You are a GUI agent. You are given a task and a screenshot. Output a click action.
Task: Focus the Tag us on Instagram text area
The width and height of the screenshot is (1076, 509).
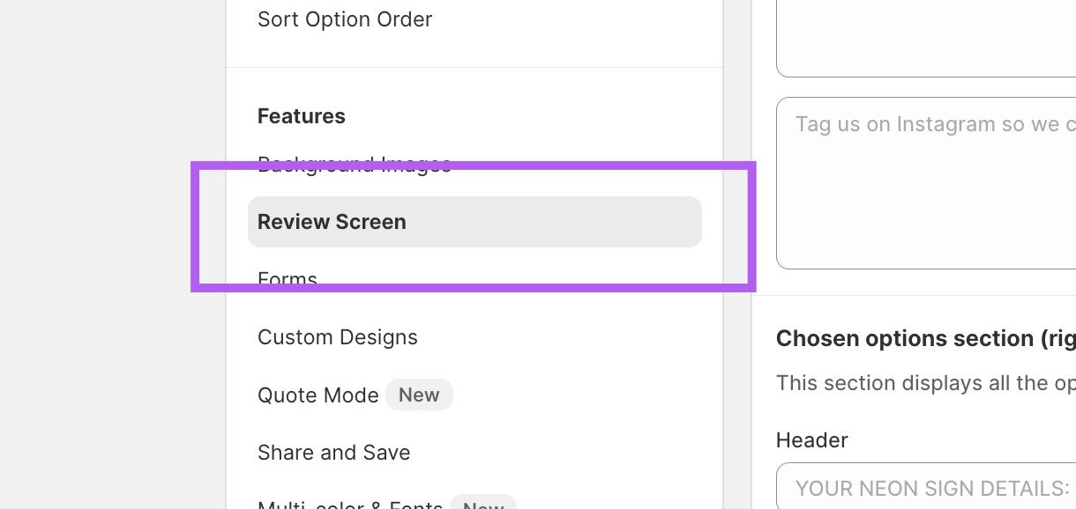[x=926, y=183]
